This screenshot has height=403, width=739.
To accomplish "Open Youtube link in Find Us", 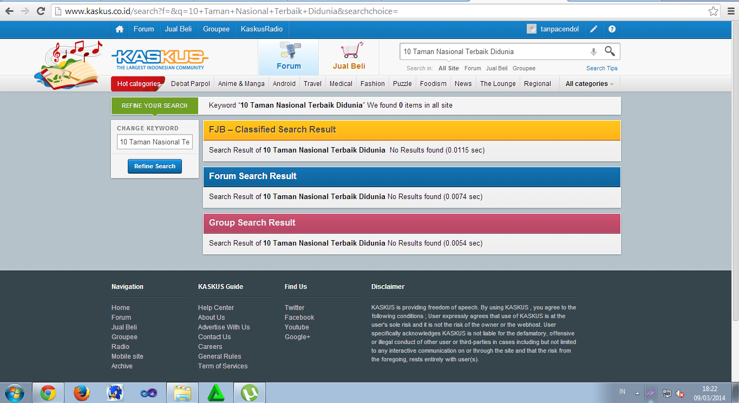I will coord(297,327).
